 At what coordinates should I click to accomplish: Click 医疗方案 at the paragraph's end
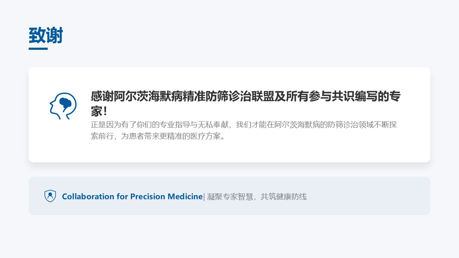coord(206,136)
